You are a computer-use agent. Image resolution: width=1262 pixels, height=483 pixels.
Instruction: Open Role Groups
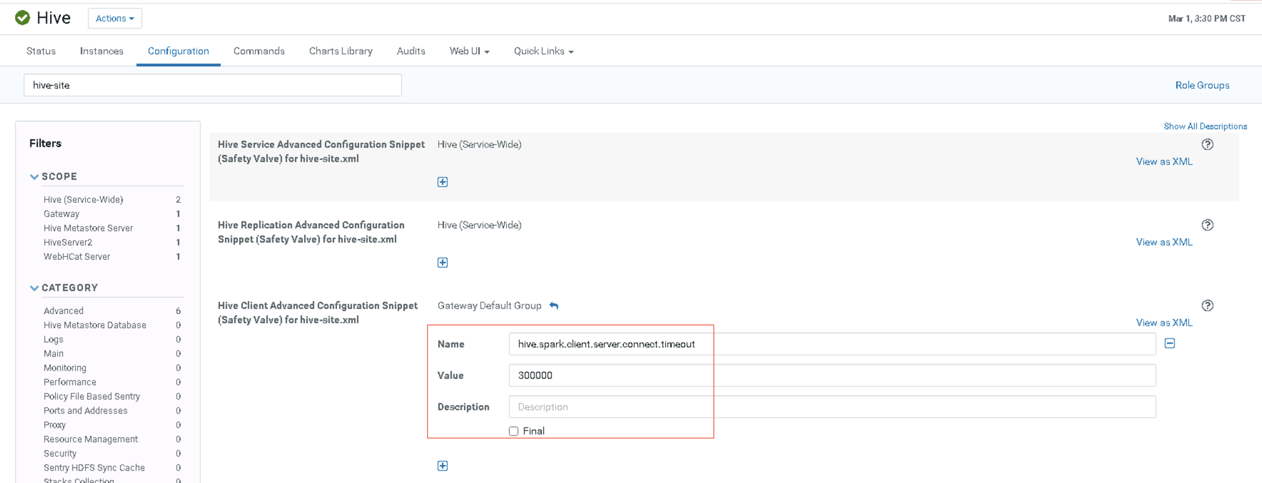tap(1202, 85)
